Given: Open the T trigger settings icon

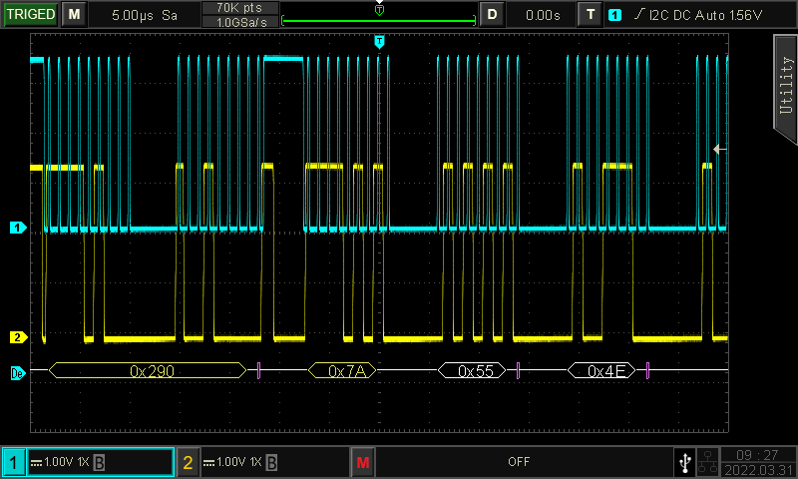Looking at the screenshot, I should (592, 15).
